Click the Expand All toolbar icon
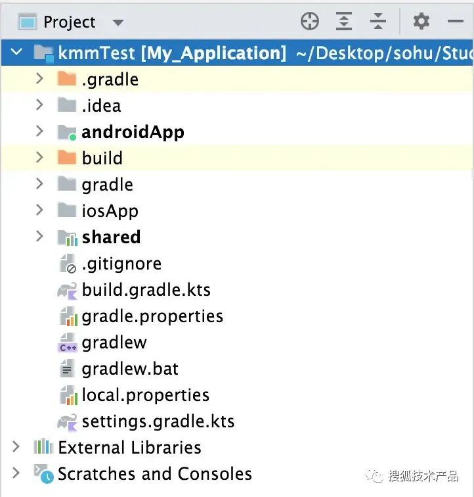Screen dimensions: 474x497 344,21
